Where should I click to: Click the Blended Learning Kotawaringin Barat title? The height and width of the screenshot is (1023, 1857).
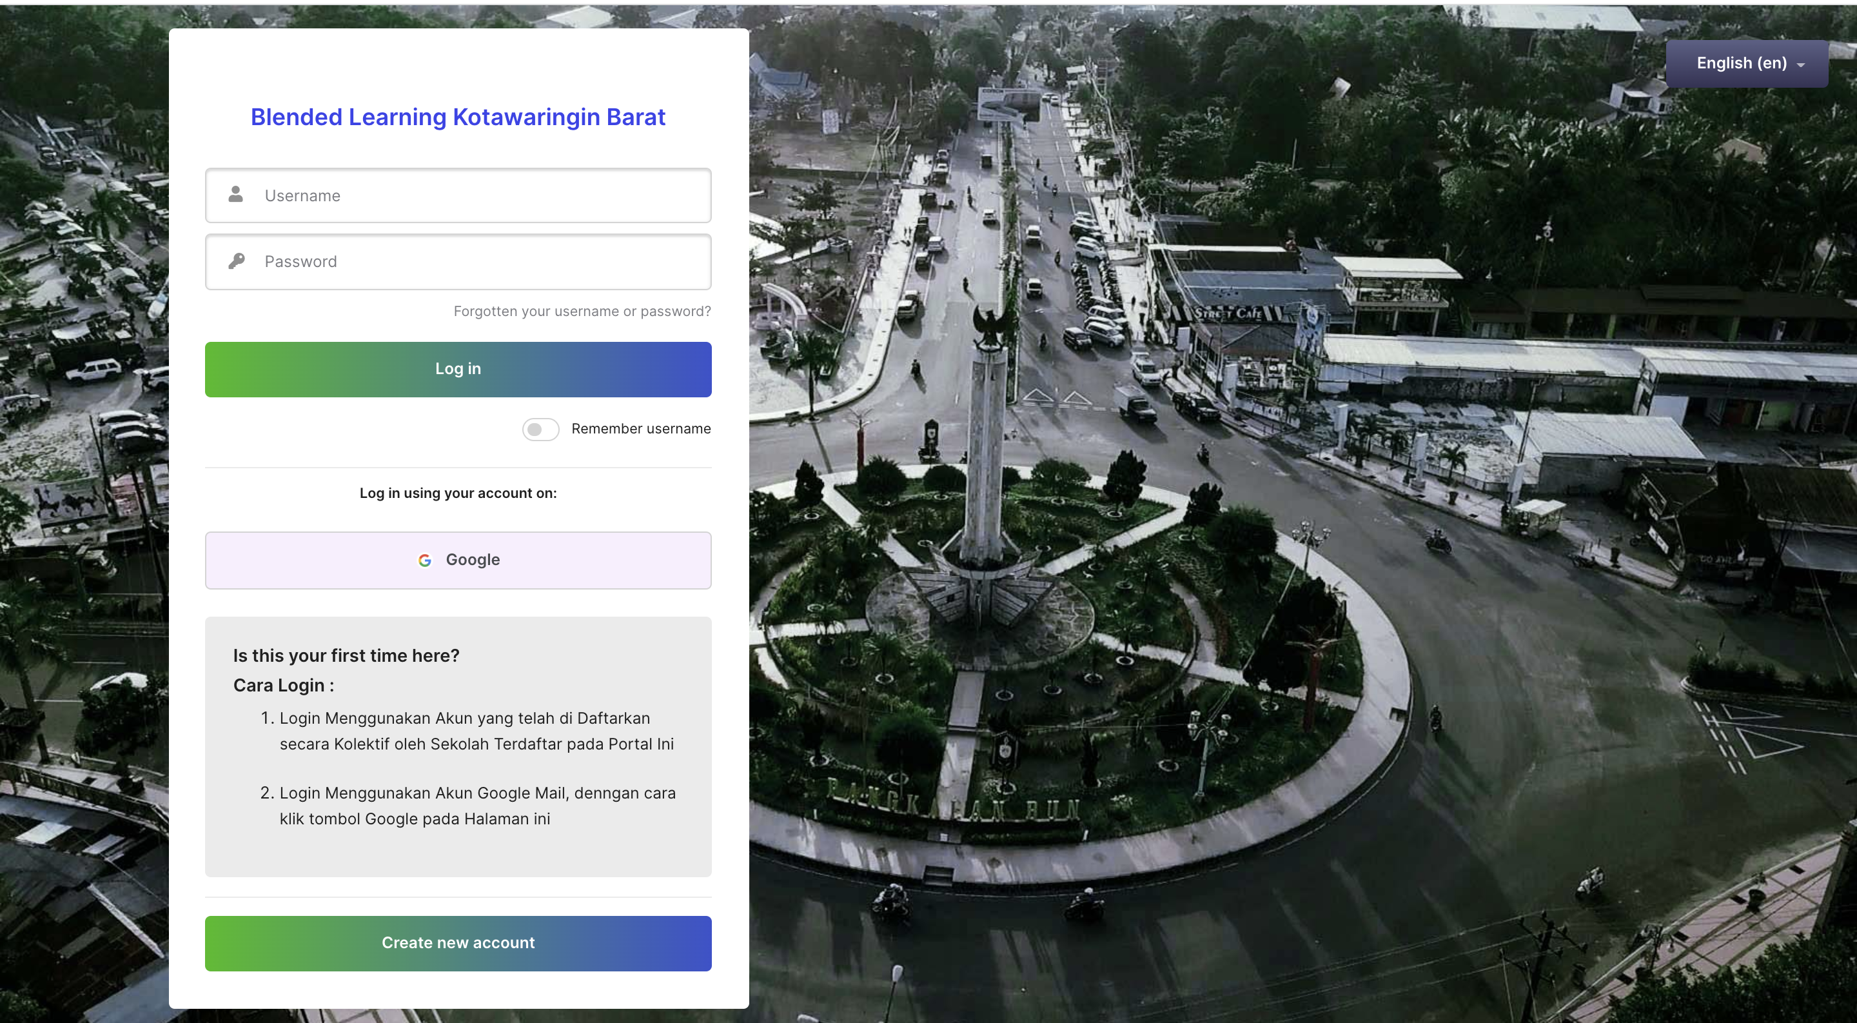tap(458, 117)
